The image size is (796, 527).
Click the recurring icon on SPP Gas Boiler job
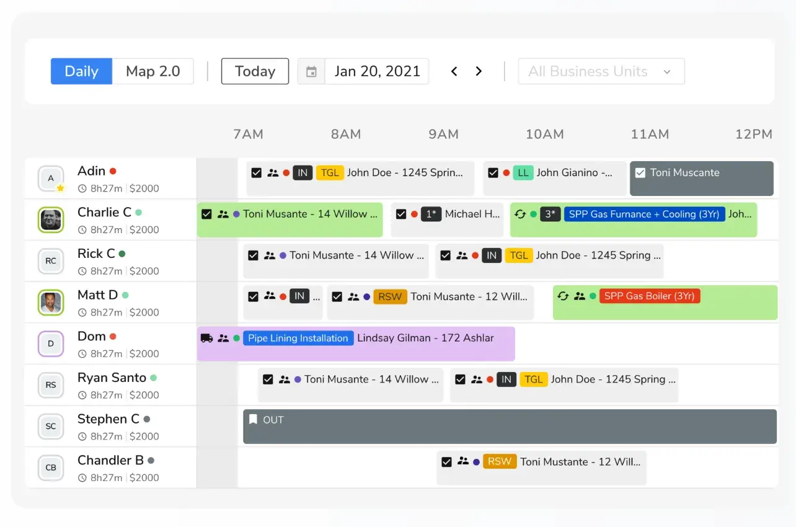[x=563, y=296]
